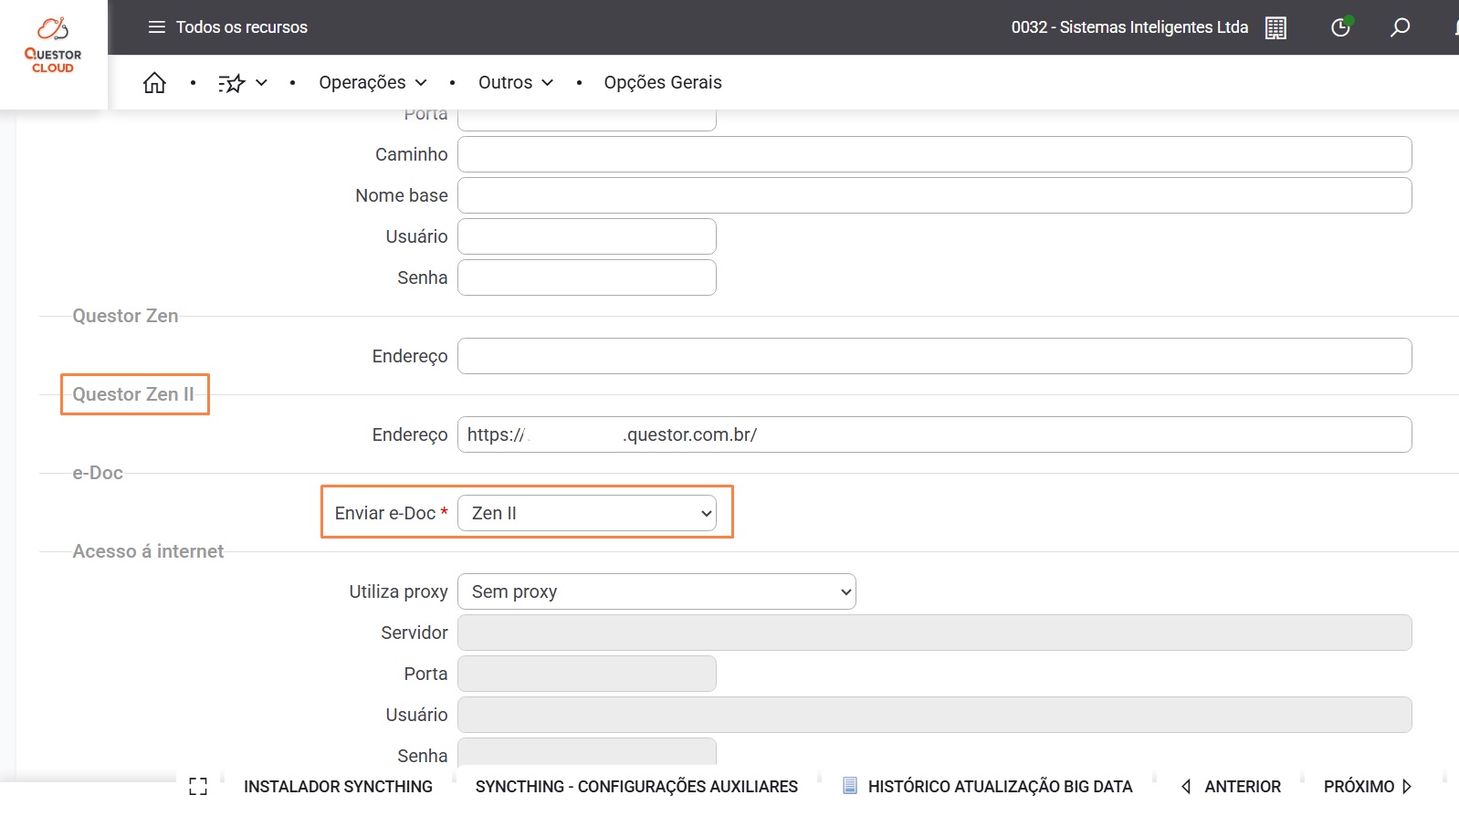Screen dimensions: 1459x837
Task: Click the Todos os recursos label
Action: coord(242,27)
